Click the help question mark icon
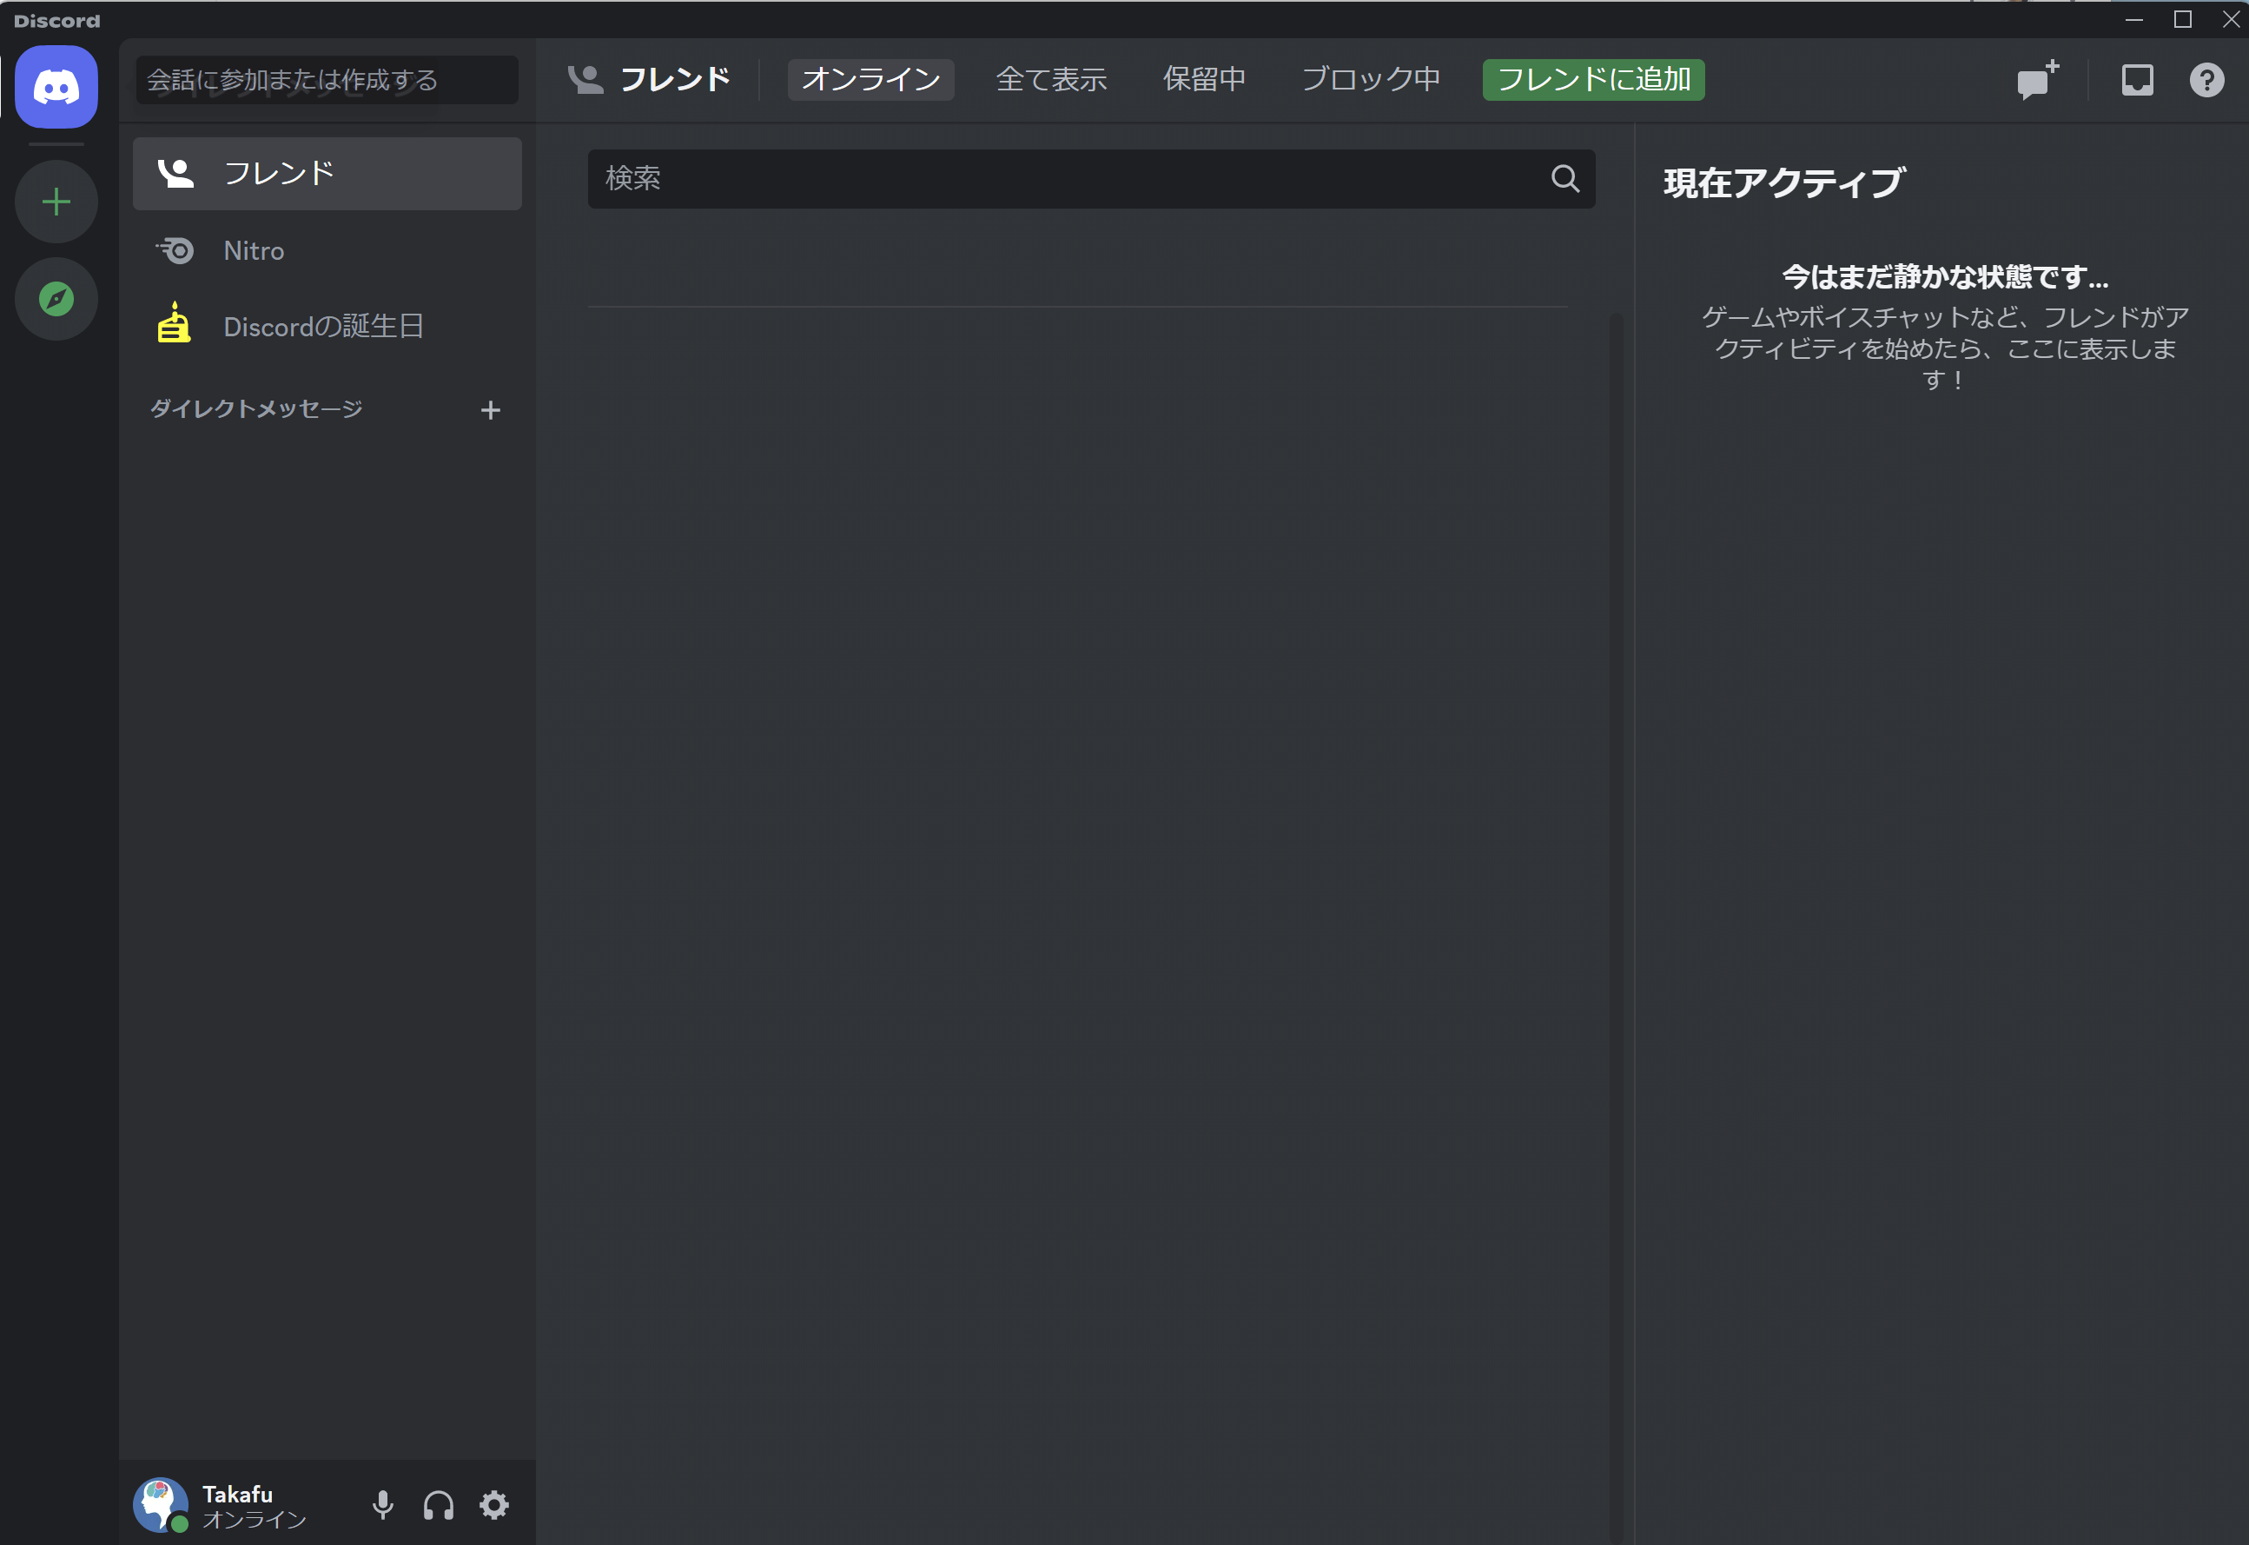Screen dimensions: 2249x1545 2206,80
